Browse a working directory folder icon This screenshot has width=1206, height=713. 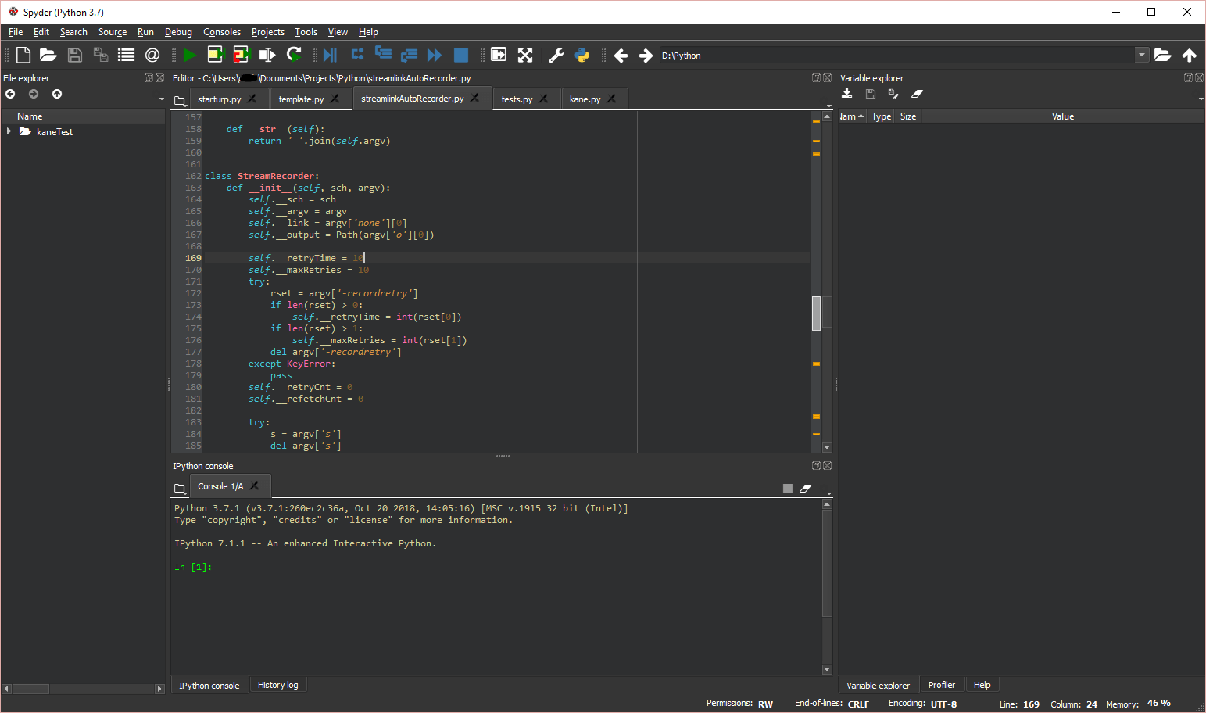pos(1163,55)
